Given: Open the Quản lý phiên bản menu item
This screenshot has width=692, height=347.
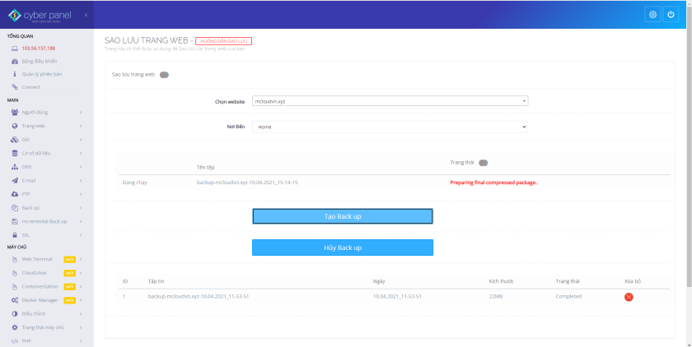Looking at the screenshot, I should [x=42, y=74].
